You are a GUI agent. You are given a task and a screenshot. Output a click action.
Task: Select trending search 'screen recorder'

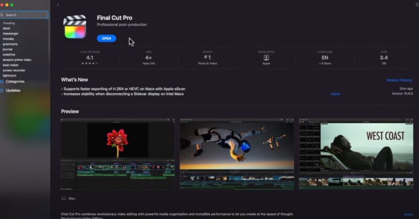click(14, 70)
